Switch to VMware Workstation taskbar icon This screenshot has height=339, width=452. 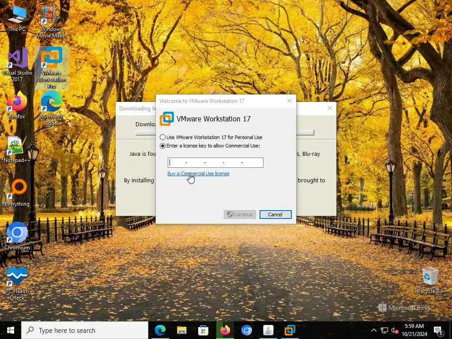[290, 330]
